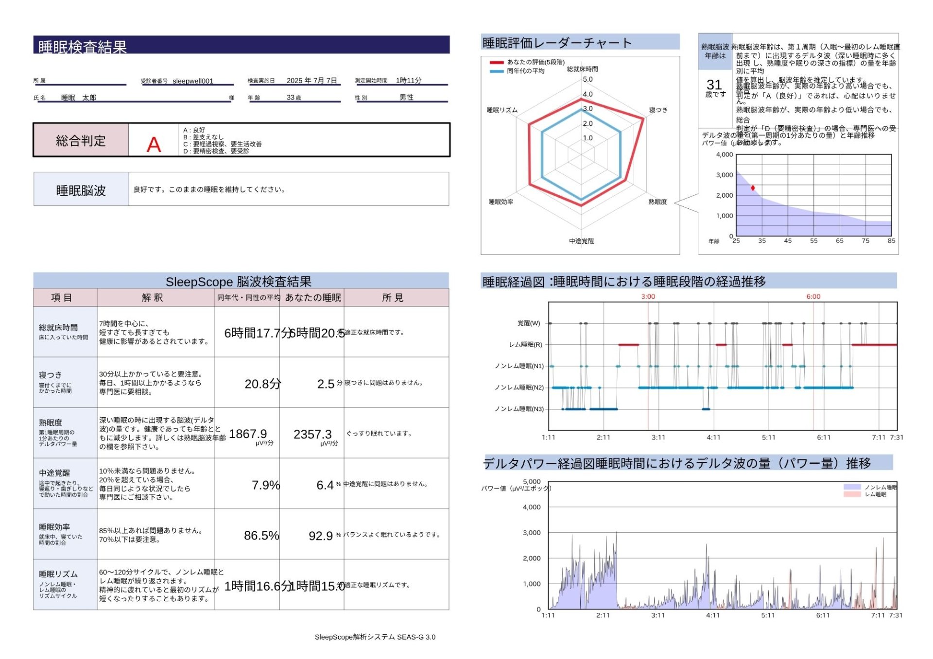Click the average delta power 1867.9
The height and width of the screenshot is (659, 933).
click(248, 434)
